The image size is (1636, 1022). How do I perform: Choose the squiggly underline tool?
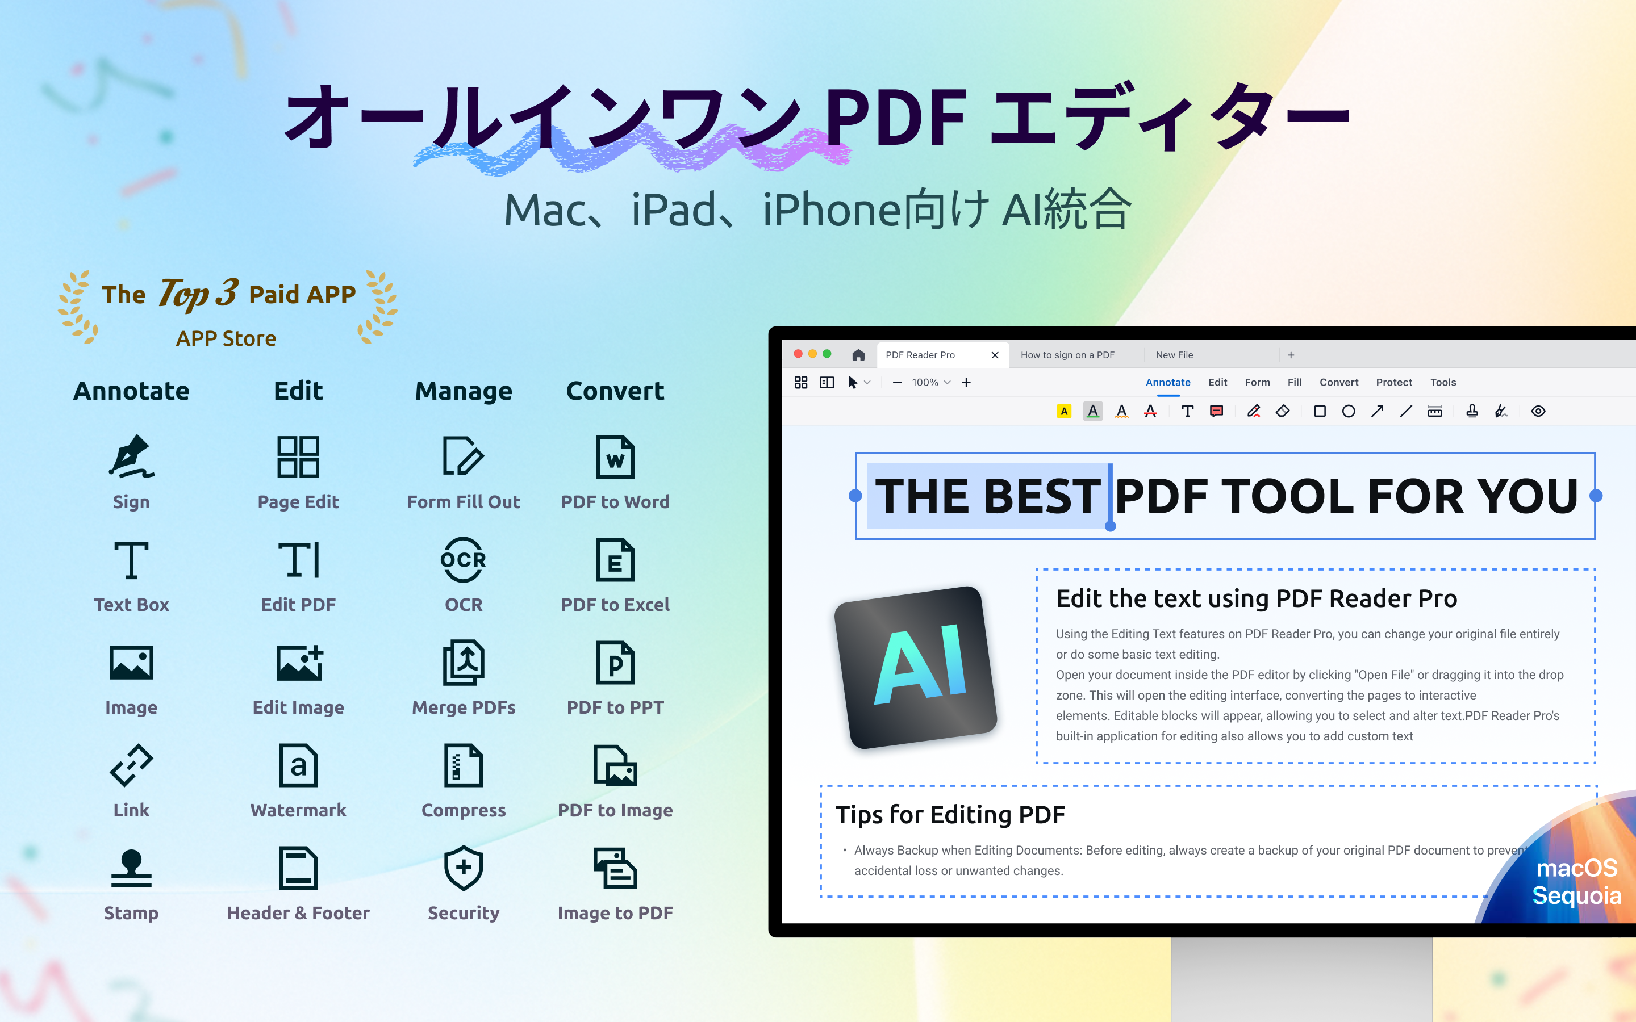click(x=1121, y=411)
